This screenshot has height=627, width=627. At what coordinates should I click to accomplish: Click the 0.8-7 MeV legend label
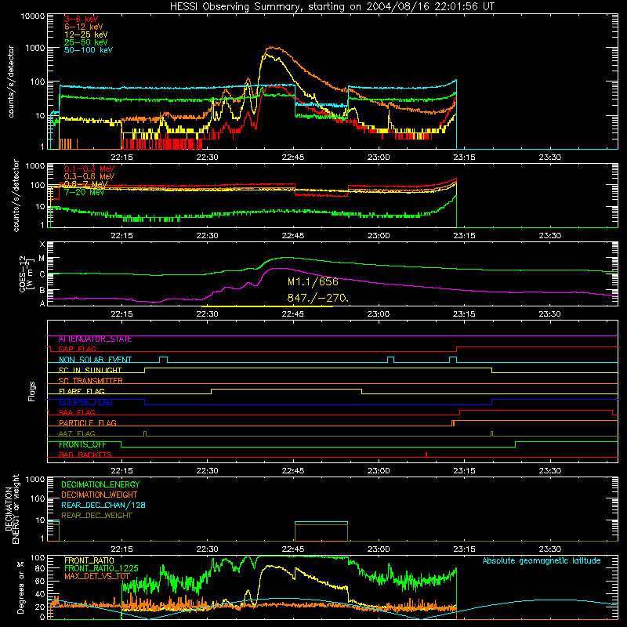[85, 184]
